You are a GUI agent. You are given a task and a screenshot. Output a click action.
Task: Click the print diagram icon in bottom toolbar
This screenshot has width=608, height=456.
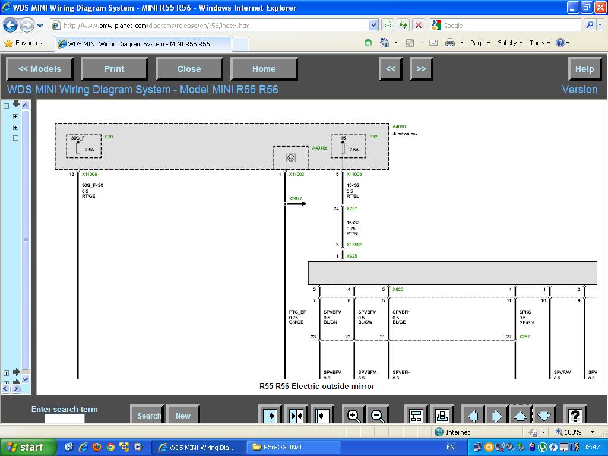pos(441,416)
